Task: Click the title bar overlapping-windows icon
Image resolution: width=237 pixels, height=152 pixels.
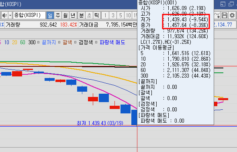Action: pyautogui.click(x=231, y=4)
